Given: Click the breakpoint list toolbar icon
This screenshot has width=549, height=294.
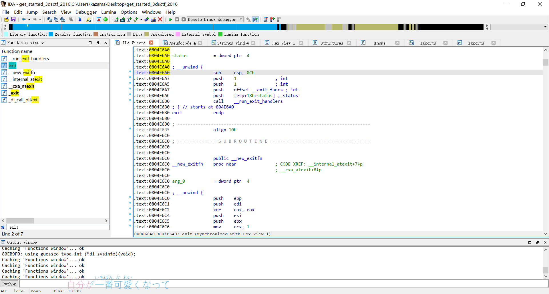Looking at the screenshot, I should pyautogui.click(x=266, y=19).
